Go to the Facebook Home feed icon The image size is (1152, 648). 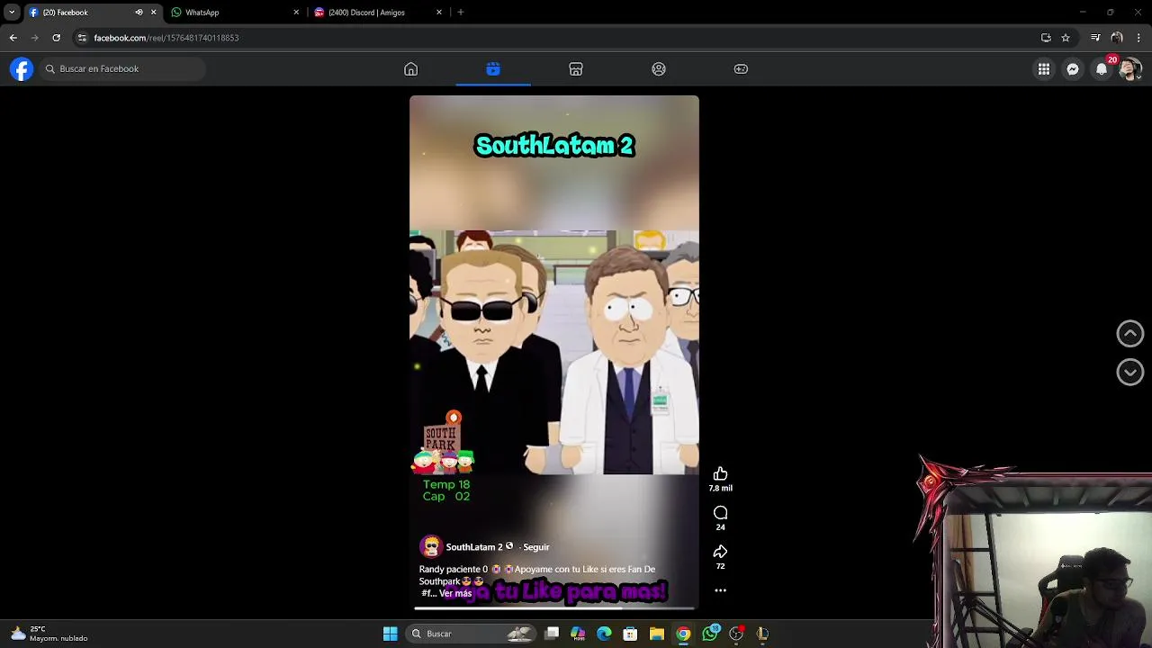click(410, 69)
